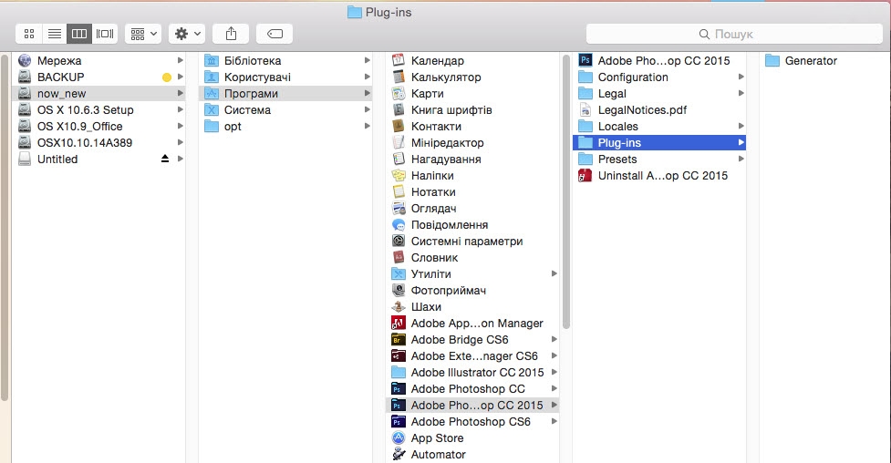Image resolution: width=891 pixels, height=463 pixels.
Task: Click the Нагадування app icon
Action: (x=399, y=159)
